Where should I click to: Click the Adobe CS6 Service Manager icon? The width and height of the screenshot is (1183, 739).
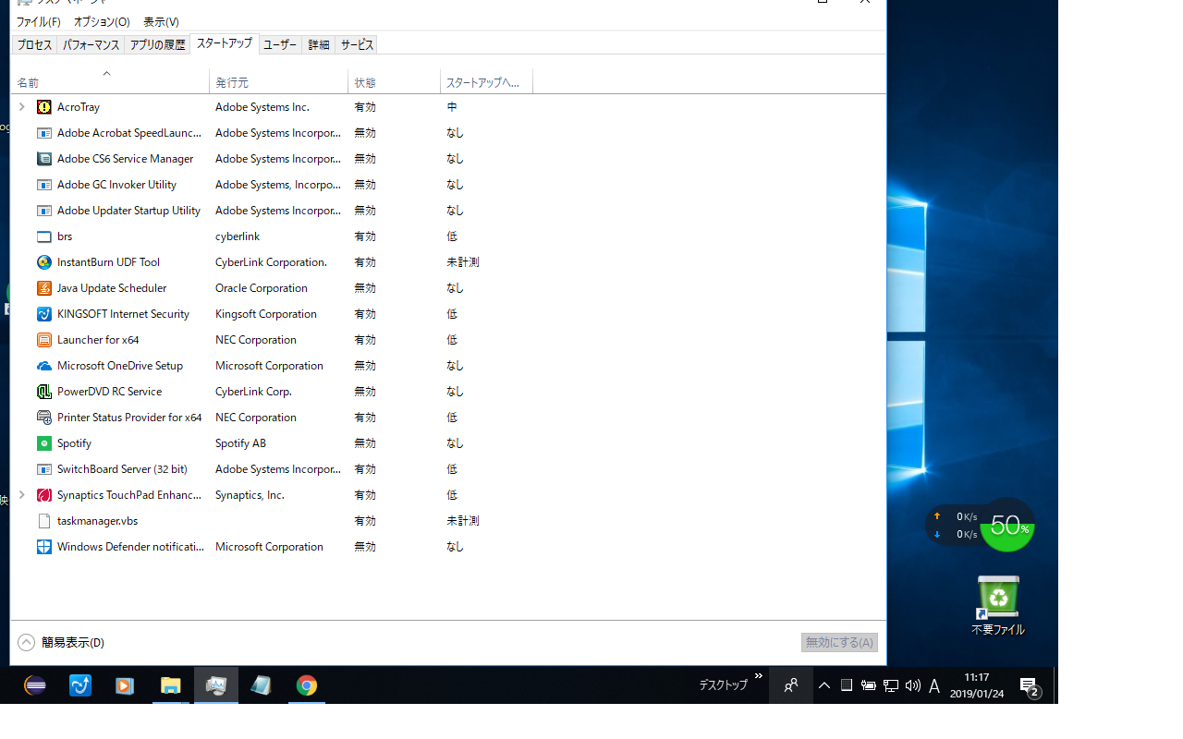click(x=43, y=159)
